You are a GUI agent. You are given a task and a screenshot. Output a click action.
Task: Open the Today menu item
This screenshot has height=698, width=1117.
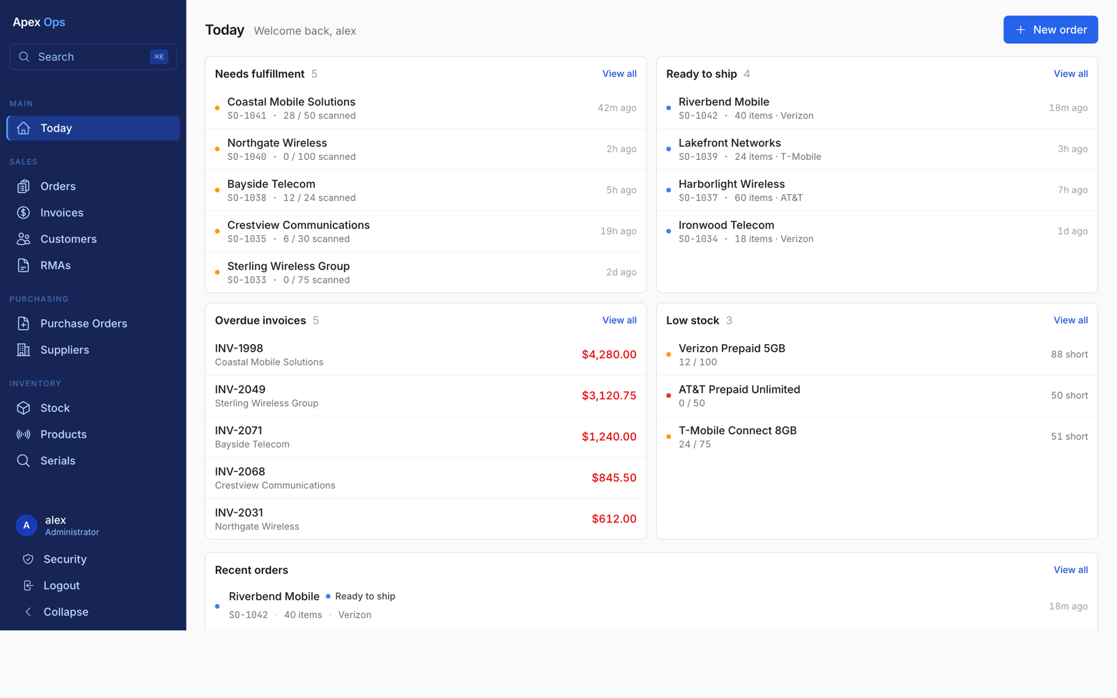tap(94, 128)
